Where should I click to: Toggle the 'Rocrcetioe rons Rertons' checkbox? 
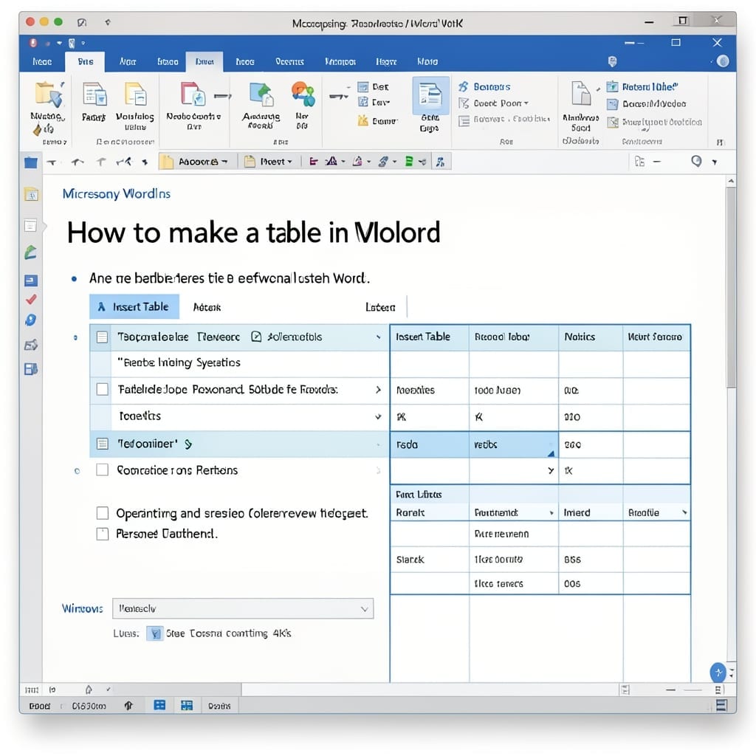pos(102,470)
